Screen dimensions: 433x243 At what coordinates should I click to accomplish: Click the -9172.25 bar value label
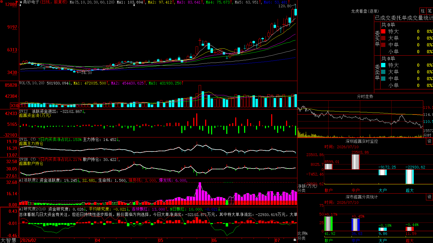(x=387, y=167)
